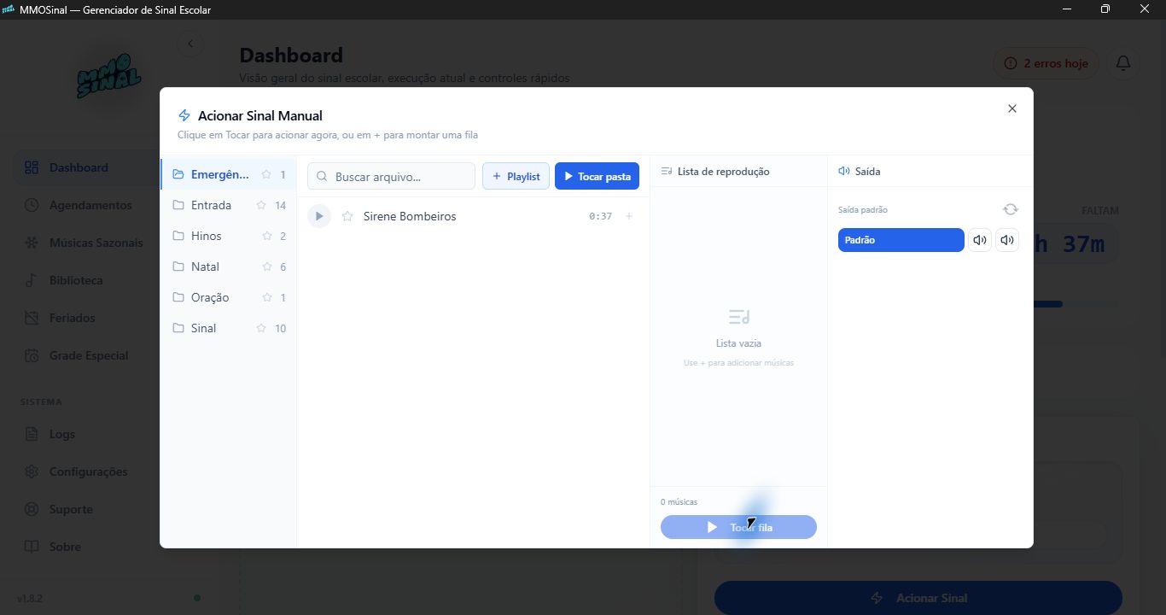The image size is (1166, 615).
Task: Click the Natal folder icon
Action: 178,266
